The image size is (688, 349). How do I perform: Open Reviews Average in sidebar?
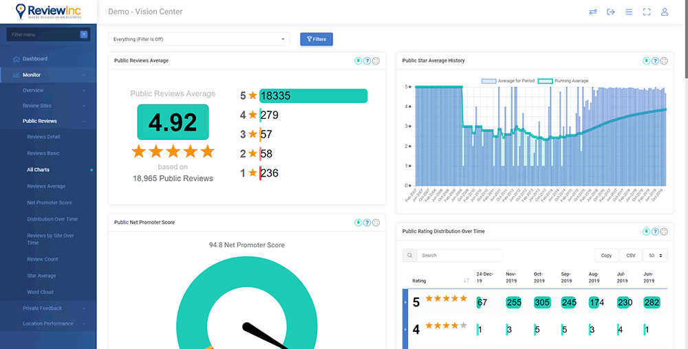[x=46, y=186]
